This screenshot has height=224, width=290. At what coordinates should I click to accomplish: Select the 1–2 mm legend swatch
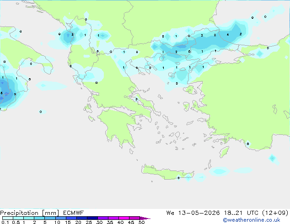(29, 218)
